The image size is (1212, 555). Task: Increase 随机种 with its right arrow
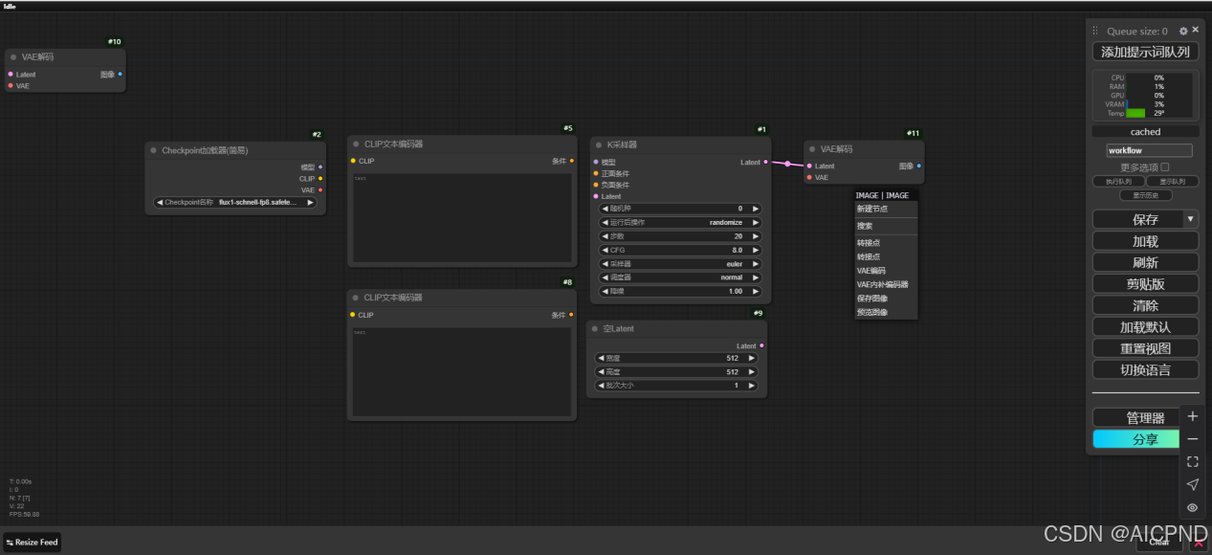point(755,208)
